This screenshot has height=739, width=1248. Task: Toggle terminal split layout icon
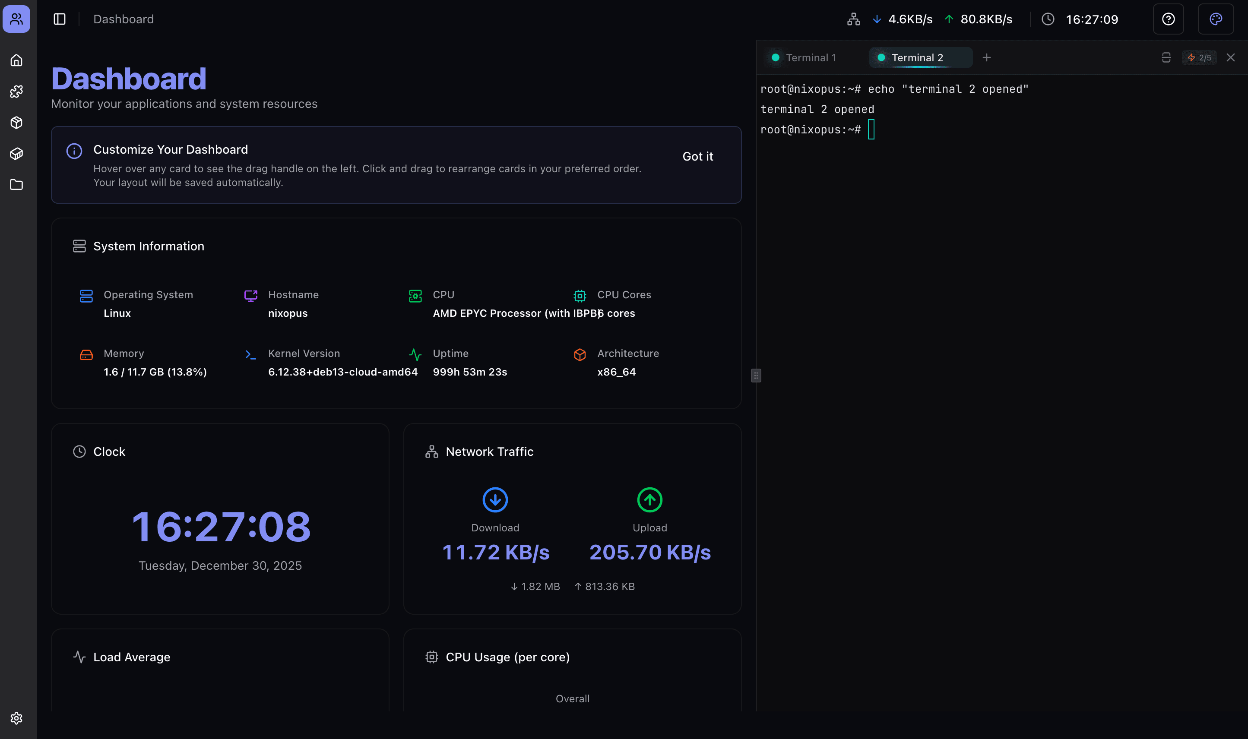point(1166,58)
